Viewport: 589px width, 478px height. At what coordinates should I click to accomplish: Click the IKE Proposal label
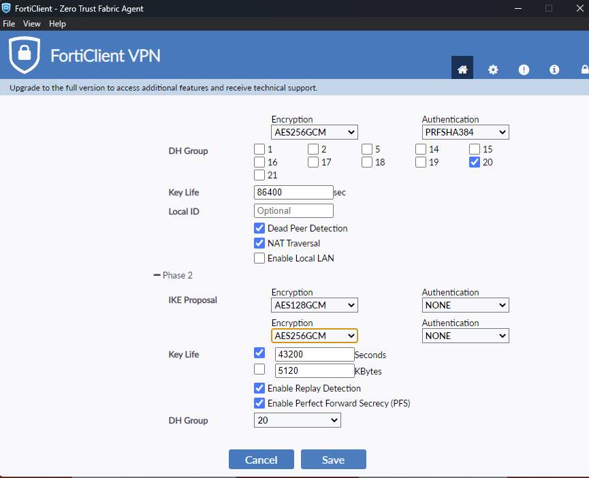point(193,300)
